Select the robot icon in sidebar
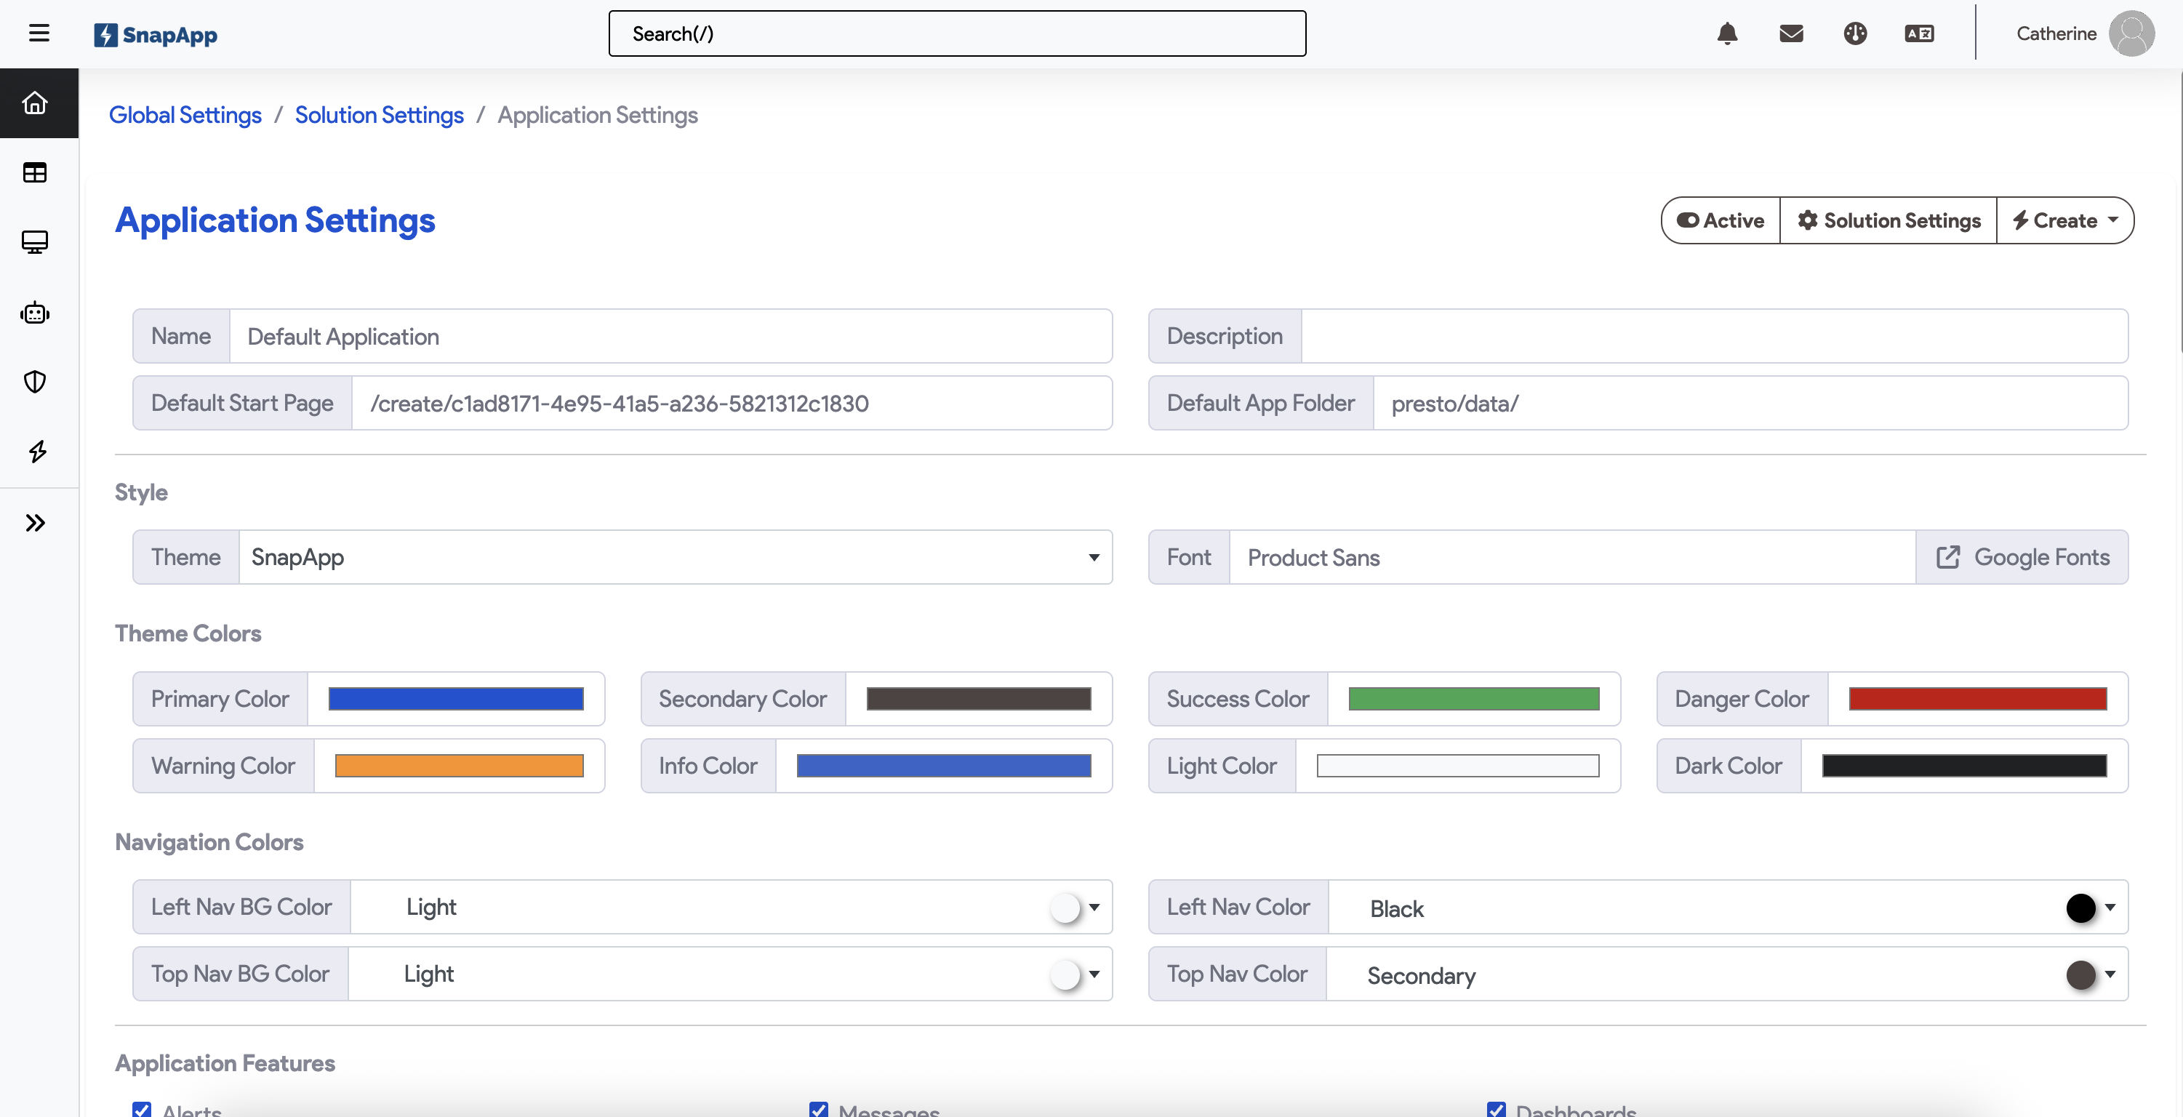This screenshot has height=1117, width=2183. [x=35, y=313]
